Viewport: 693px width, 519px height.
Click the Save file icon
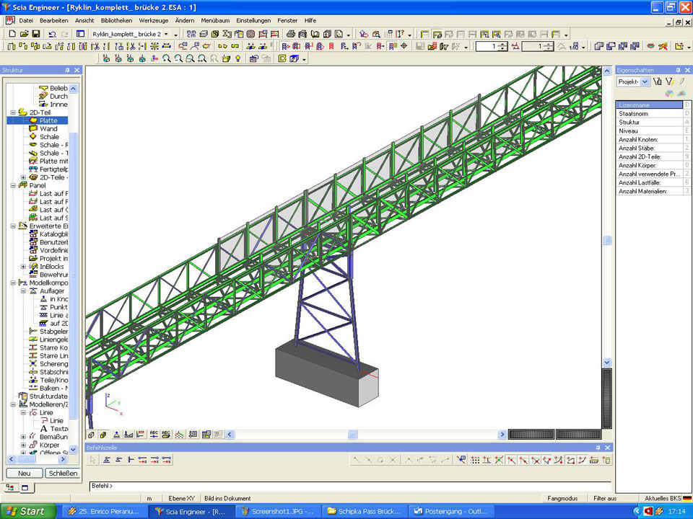[35, 34]
